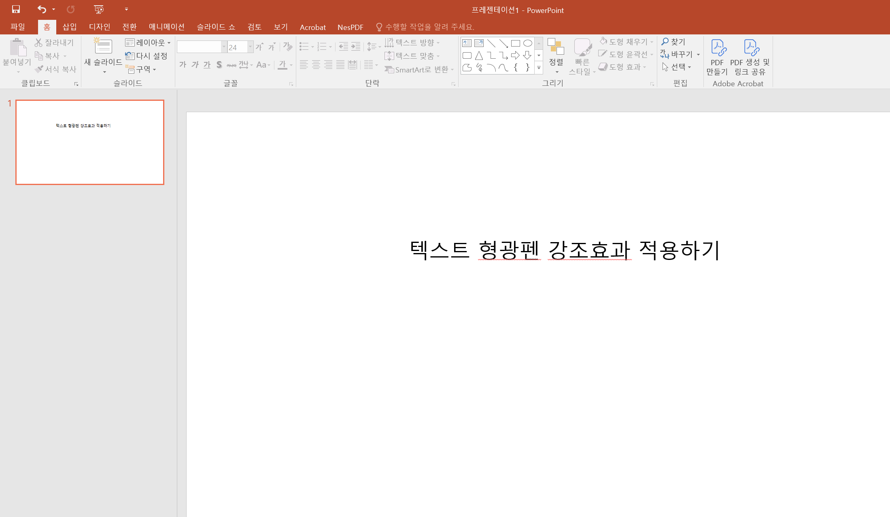Click the decrease font size icon
This screenshot has width=890, height=517.
coord(272,47)
